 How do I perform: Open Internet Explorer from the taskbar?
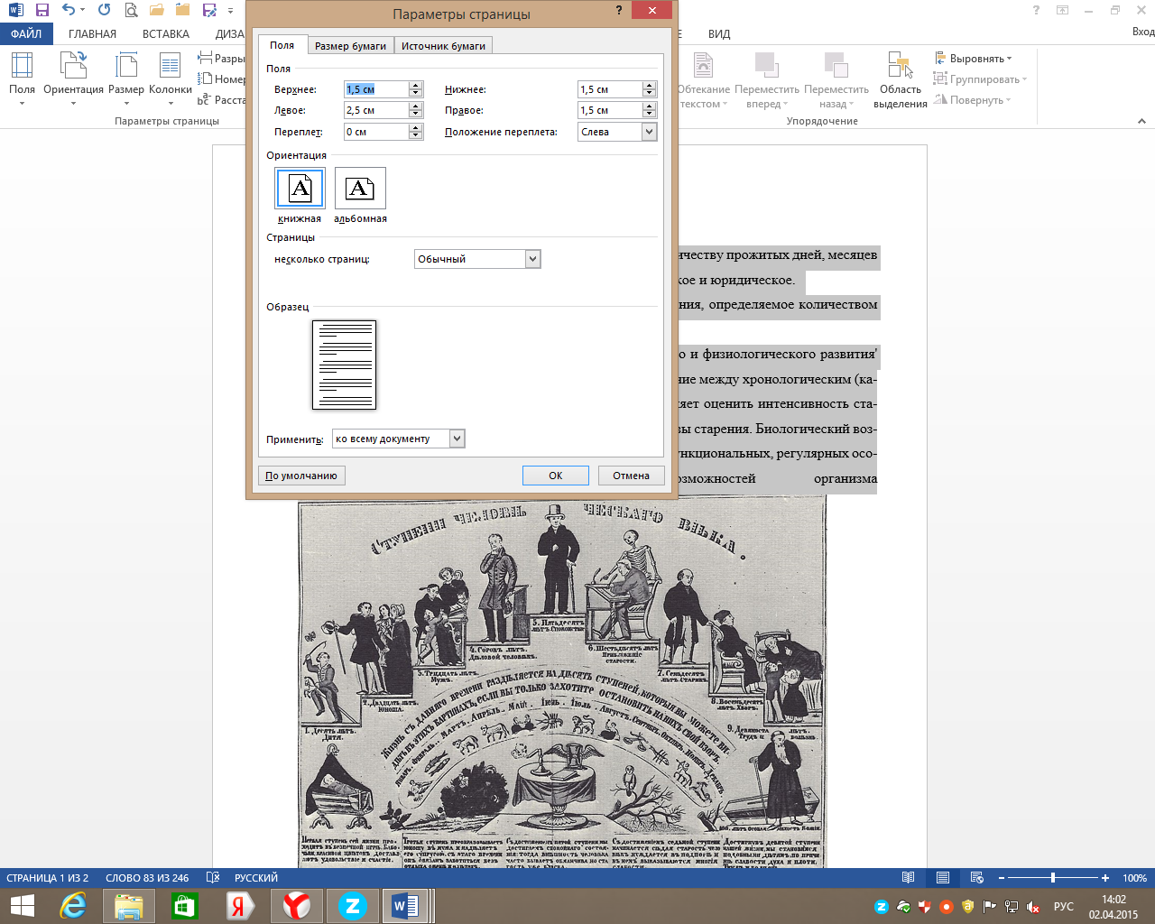coord(72,906)
